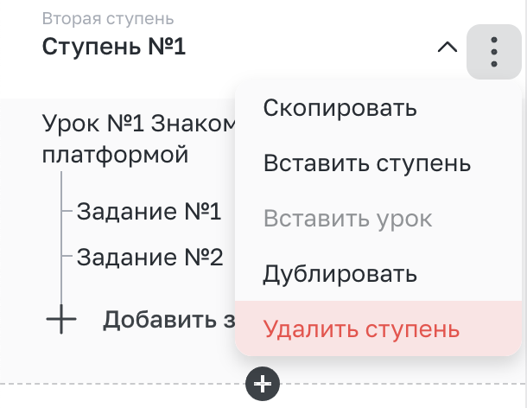
Task: Click the Ступень №1 heading title
Action: coord(113,47)
